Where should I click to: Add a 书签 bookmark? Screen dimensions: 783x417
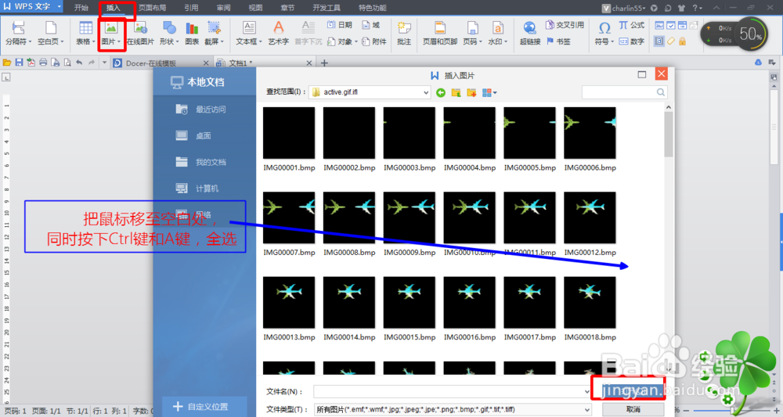tap(559, 41)
